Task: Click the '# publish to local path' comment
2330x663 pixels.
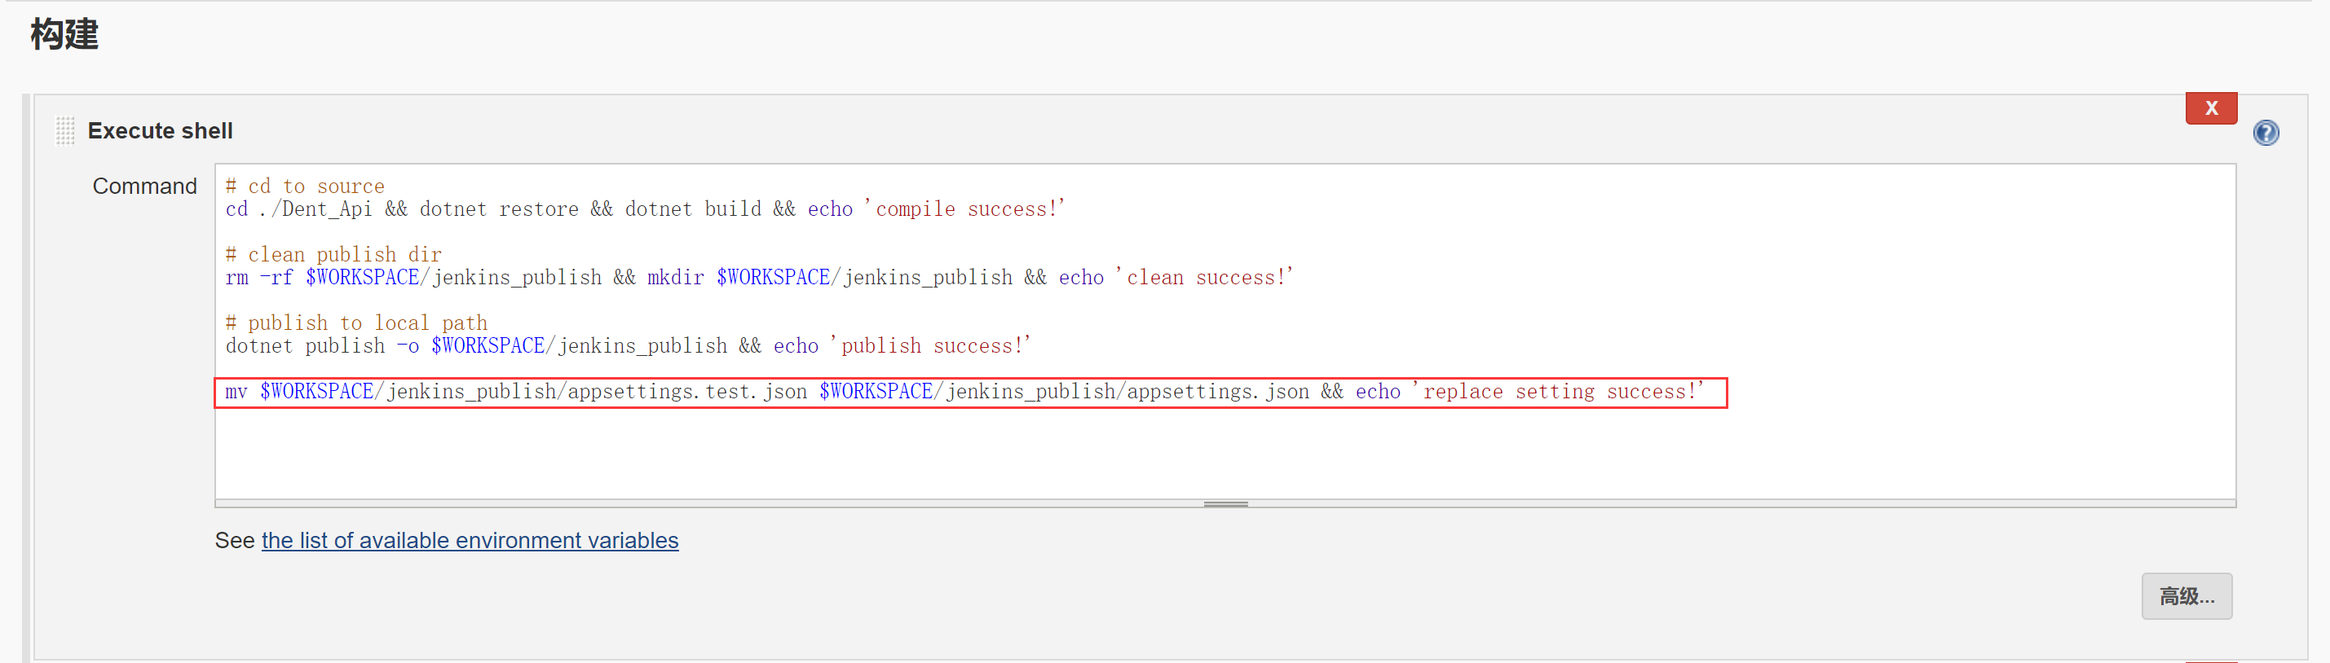Action: (356, 323)
